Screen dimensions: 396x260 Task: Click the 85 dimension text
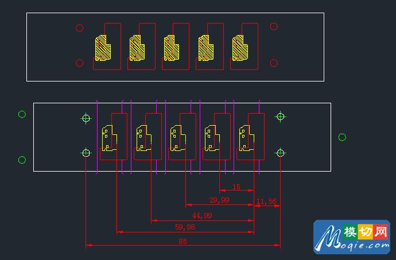(183, 242)
